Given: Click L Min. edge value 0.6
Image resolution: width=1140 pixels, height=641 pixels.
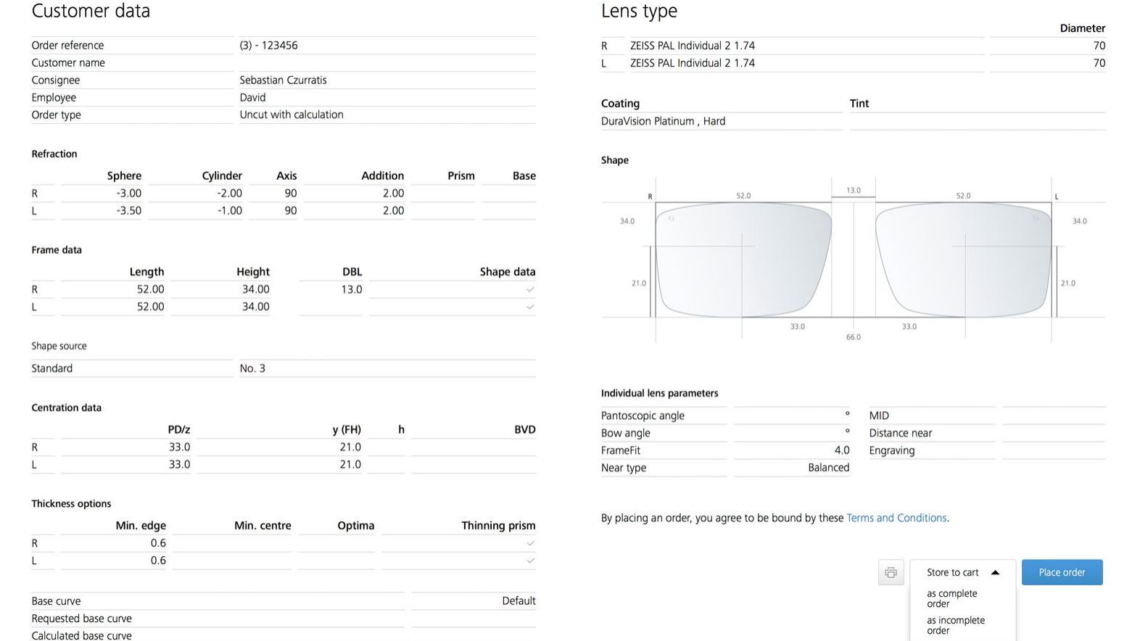Looking at the screenshot, I should pyautogui.click(x=158, y=561).
